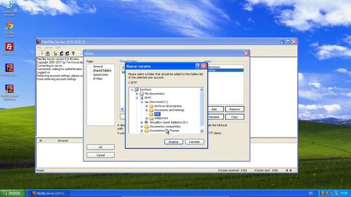The width and height of the screenshot is (351, 197).
Task: Click the lightning bolt connect icon in FileZilla toolbar
Action: [x=42, y=54]
